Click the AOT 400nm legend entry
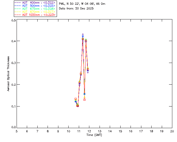The height and width of the screenshot is (142, 177). [x=35, y=2]
